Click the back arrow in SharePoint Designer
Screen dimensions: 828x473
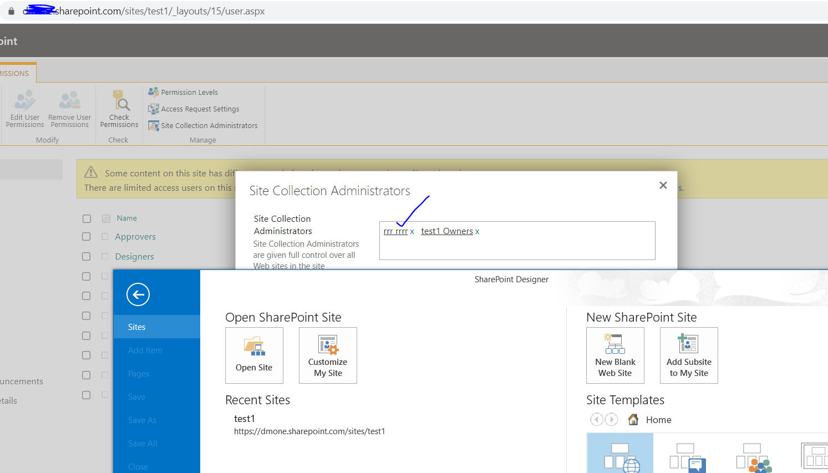point(138,294)
